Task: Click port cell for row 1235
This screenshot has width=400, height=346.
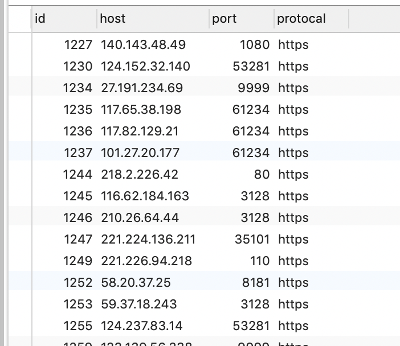Action: point(251,110)
